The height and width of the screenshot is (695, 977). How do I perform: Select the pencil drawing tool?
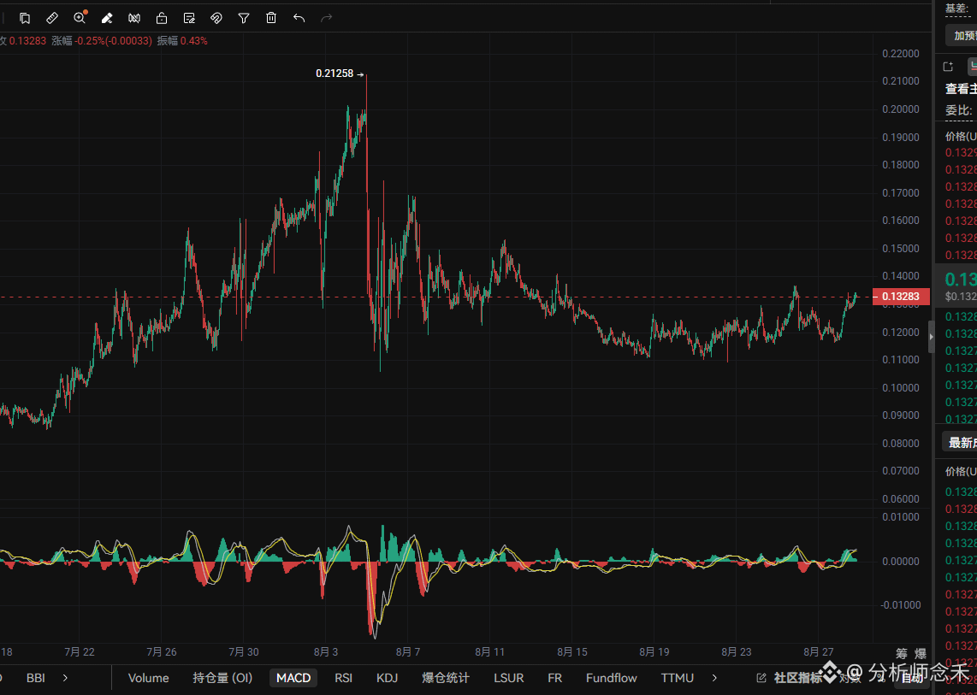(107, 18)
